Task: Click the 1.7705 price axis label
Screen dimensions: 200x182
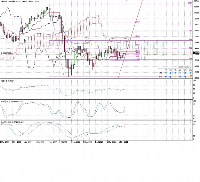Action: 196,36
